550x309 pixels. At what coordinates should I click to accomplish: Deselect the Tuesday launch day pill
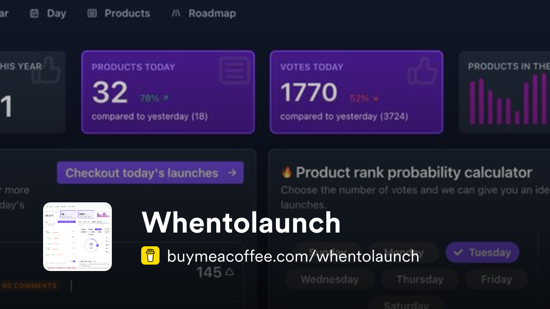(482, 252)
